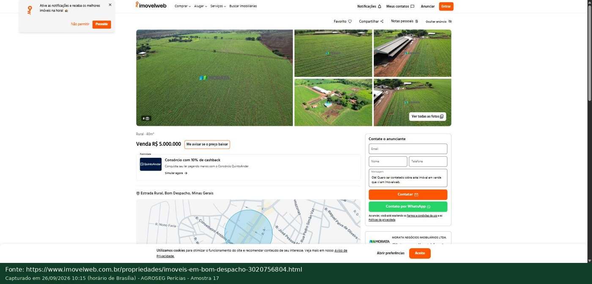Click the Notificações bell icon
Viewport: 592px width, 284px height.
(x=379, y=6)
